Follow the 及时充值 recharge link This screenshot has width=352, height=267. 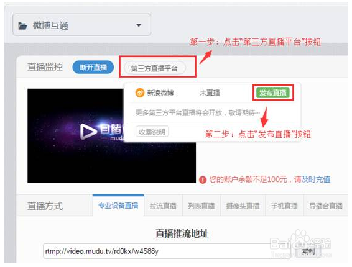click(x=316, y=179)
